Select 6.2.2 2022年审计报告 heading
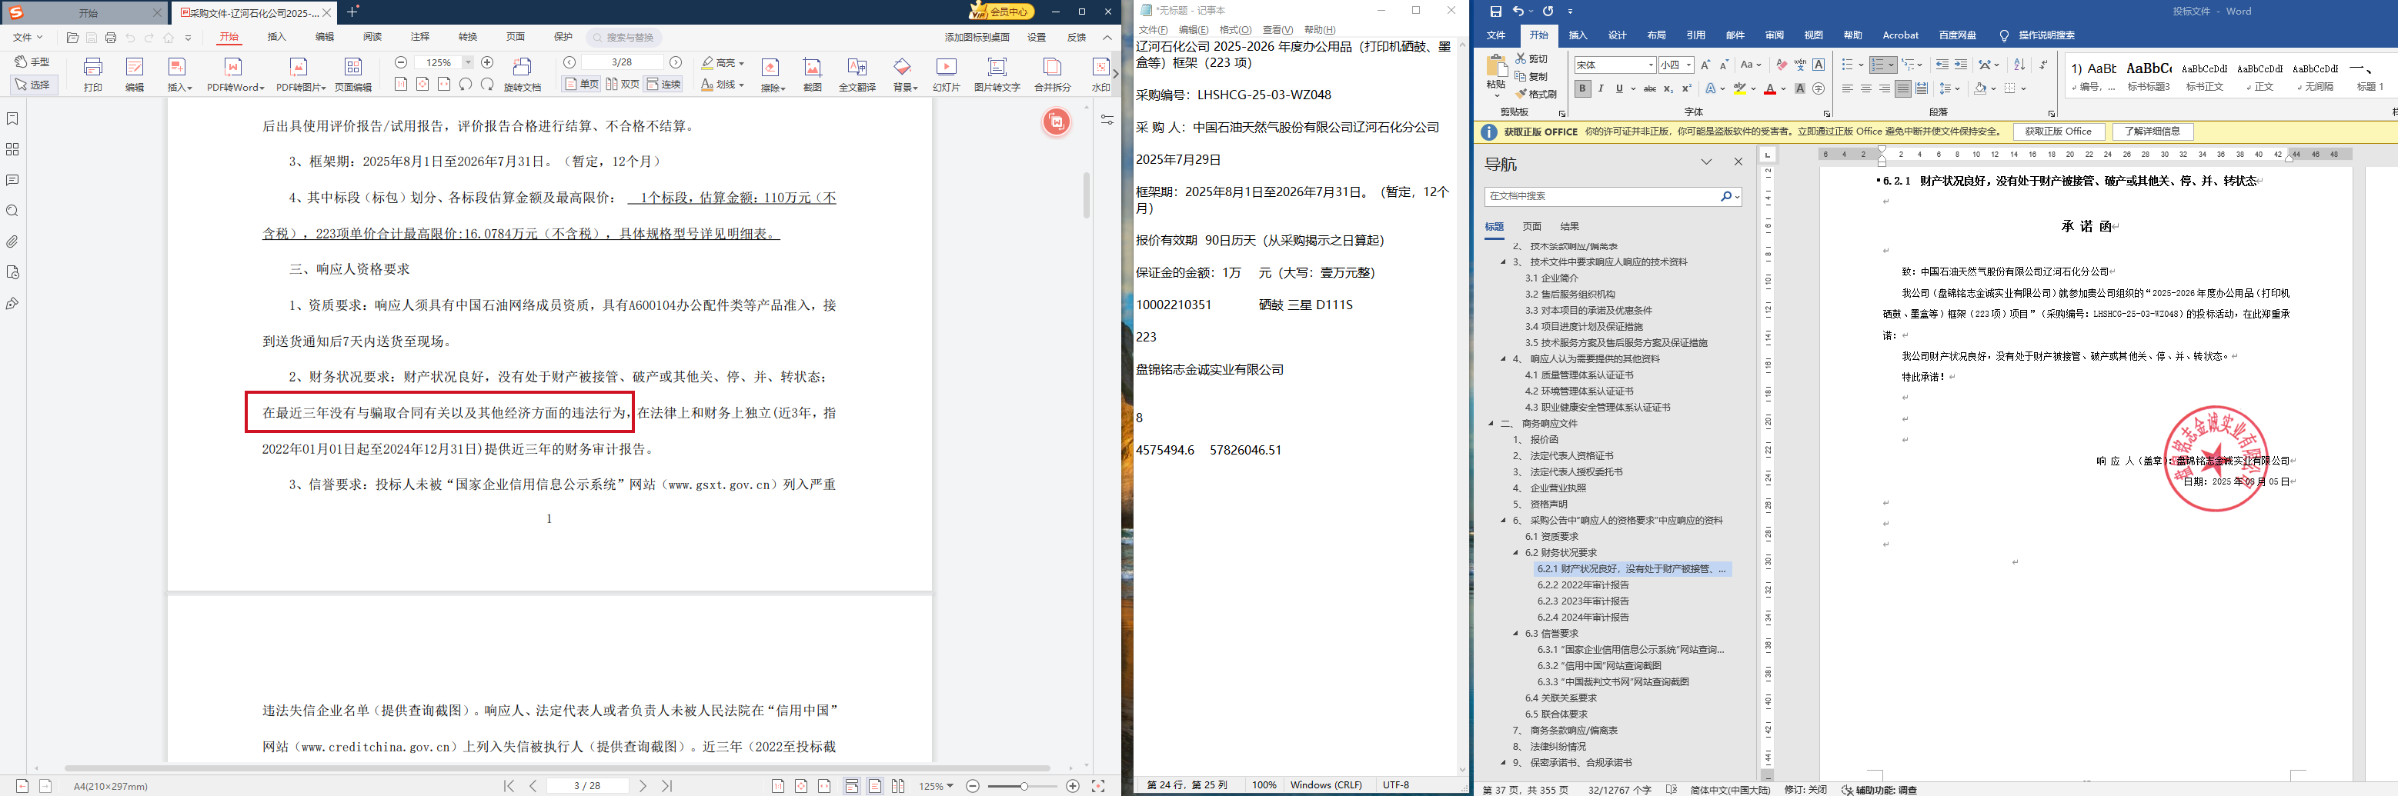Screen dimensions: 2398x796 (1582, 586)
